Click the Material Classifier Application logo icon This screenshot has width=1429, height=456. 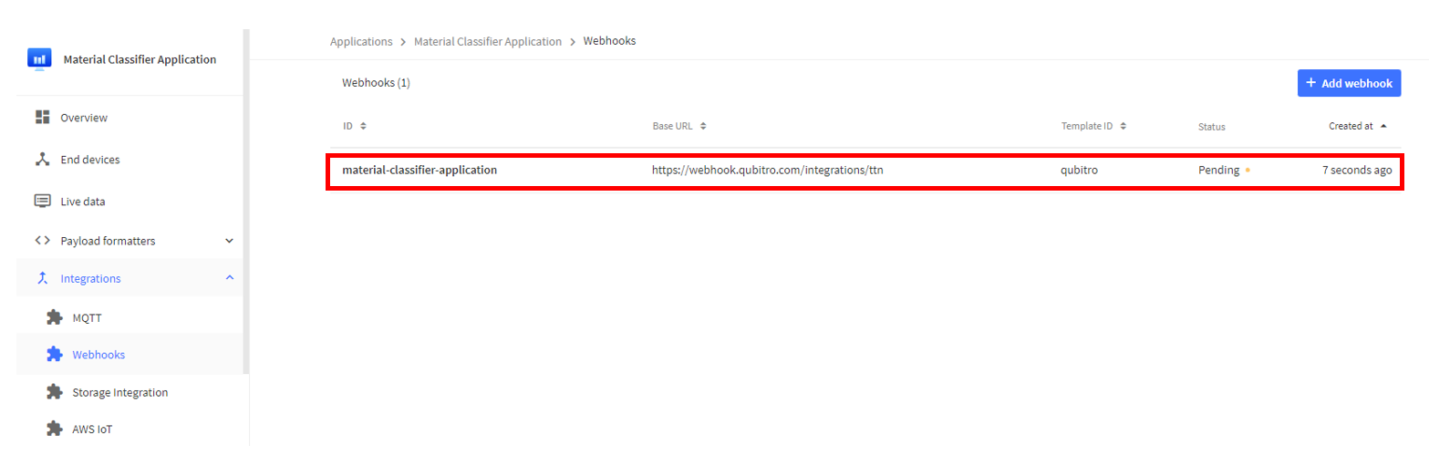[39, 59]
